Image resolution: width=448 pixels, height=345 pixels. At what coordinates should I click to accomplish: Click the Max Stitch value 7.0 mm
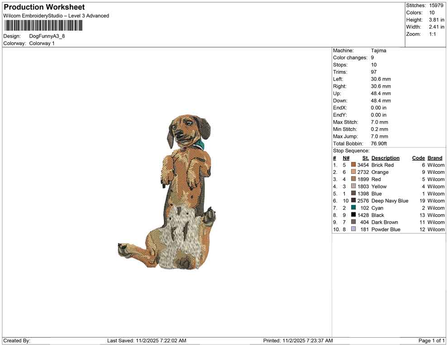[x=379, y=122]
